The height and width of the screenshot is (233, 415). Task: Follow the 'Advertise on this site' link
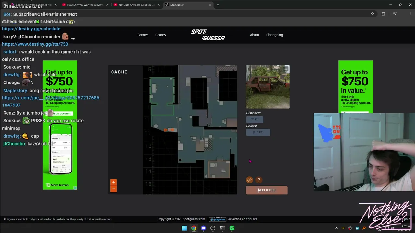pos(243,219)
